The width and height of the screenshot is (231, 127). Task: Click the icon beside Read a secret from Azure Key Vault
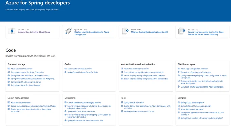pyautogui.click(x=9, y=109)
